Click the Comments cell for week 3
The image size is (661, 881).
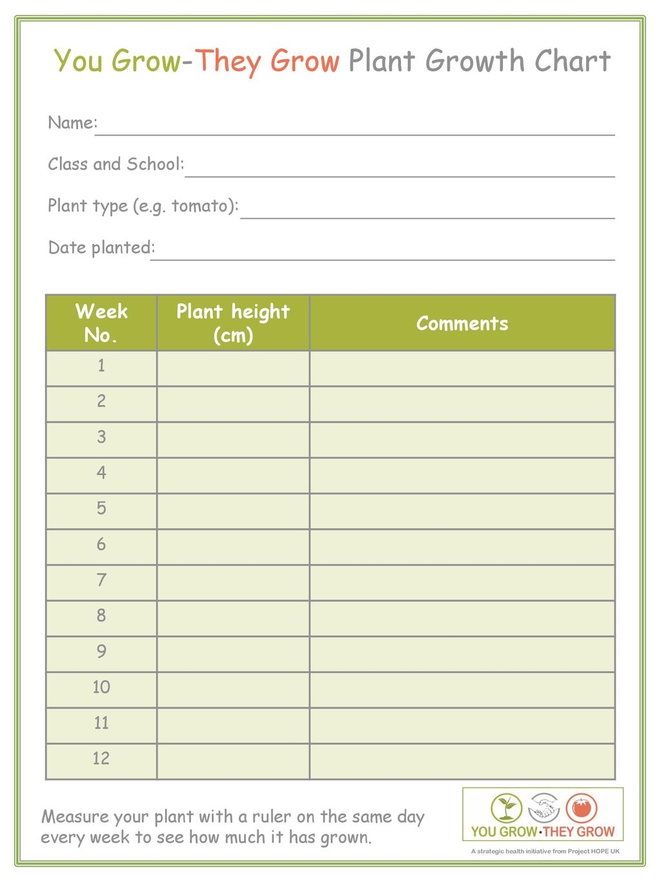pyautogui.click(x=462, y=440)
